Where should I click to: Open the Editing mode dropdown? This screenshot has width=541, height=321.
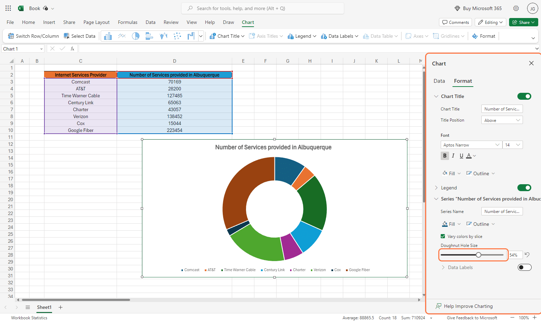coord(490,22)
